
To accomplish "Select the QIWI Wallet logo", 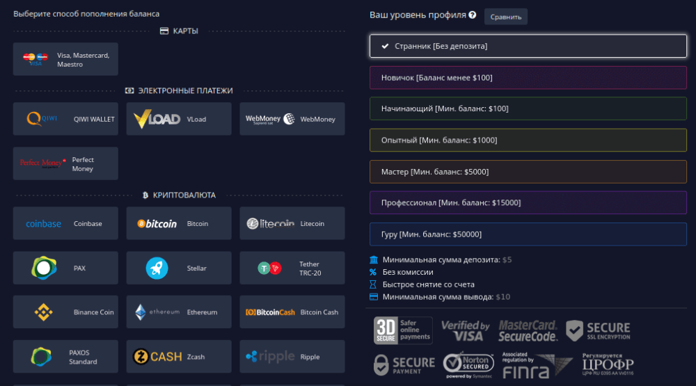I will tap(42, 119).
